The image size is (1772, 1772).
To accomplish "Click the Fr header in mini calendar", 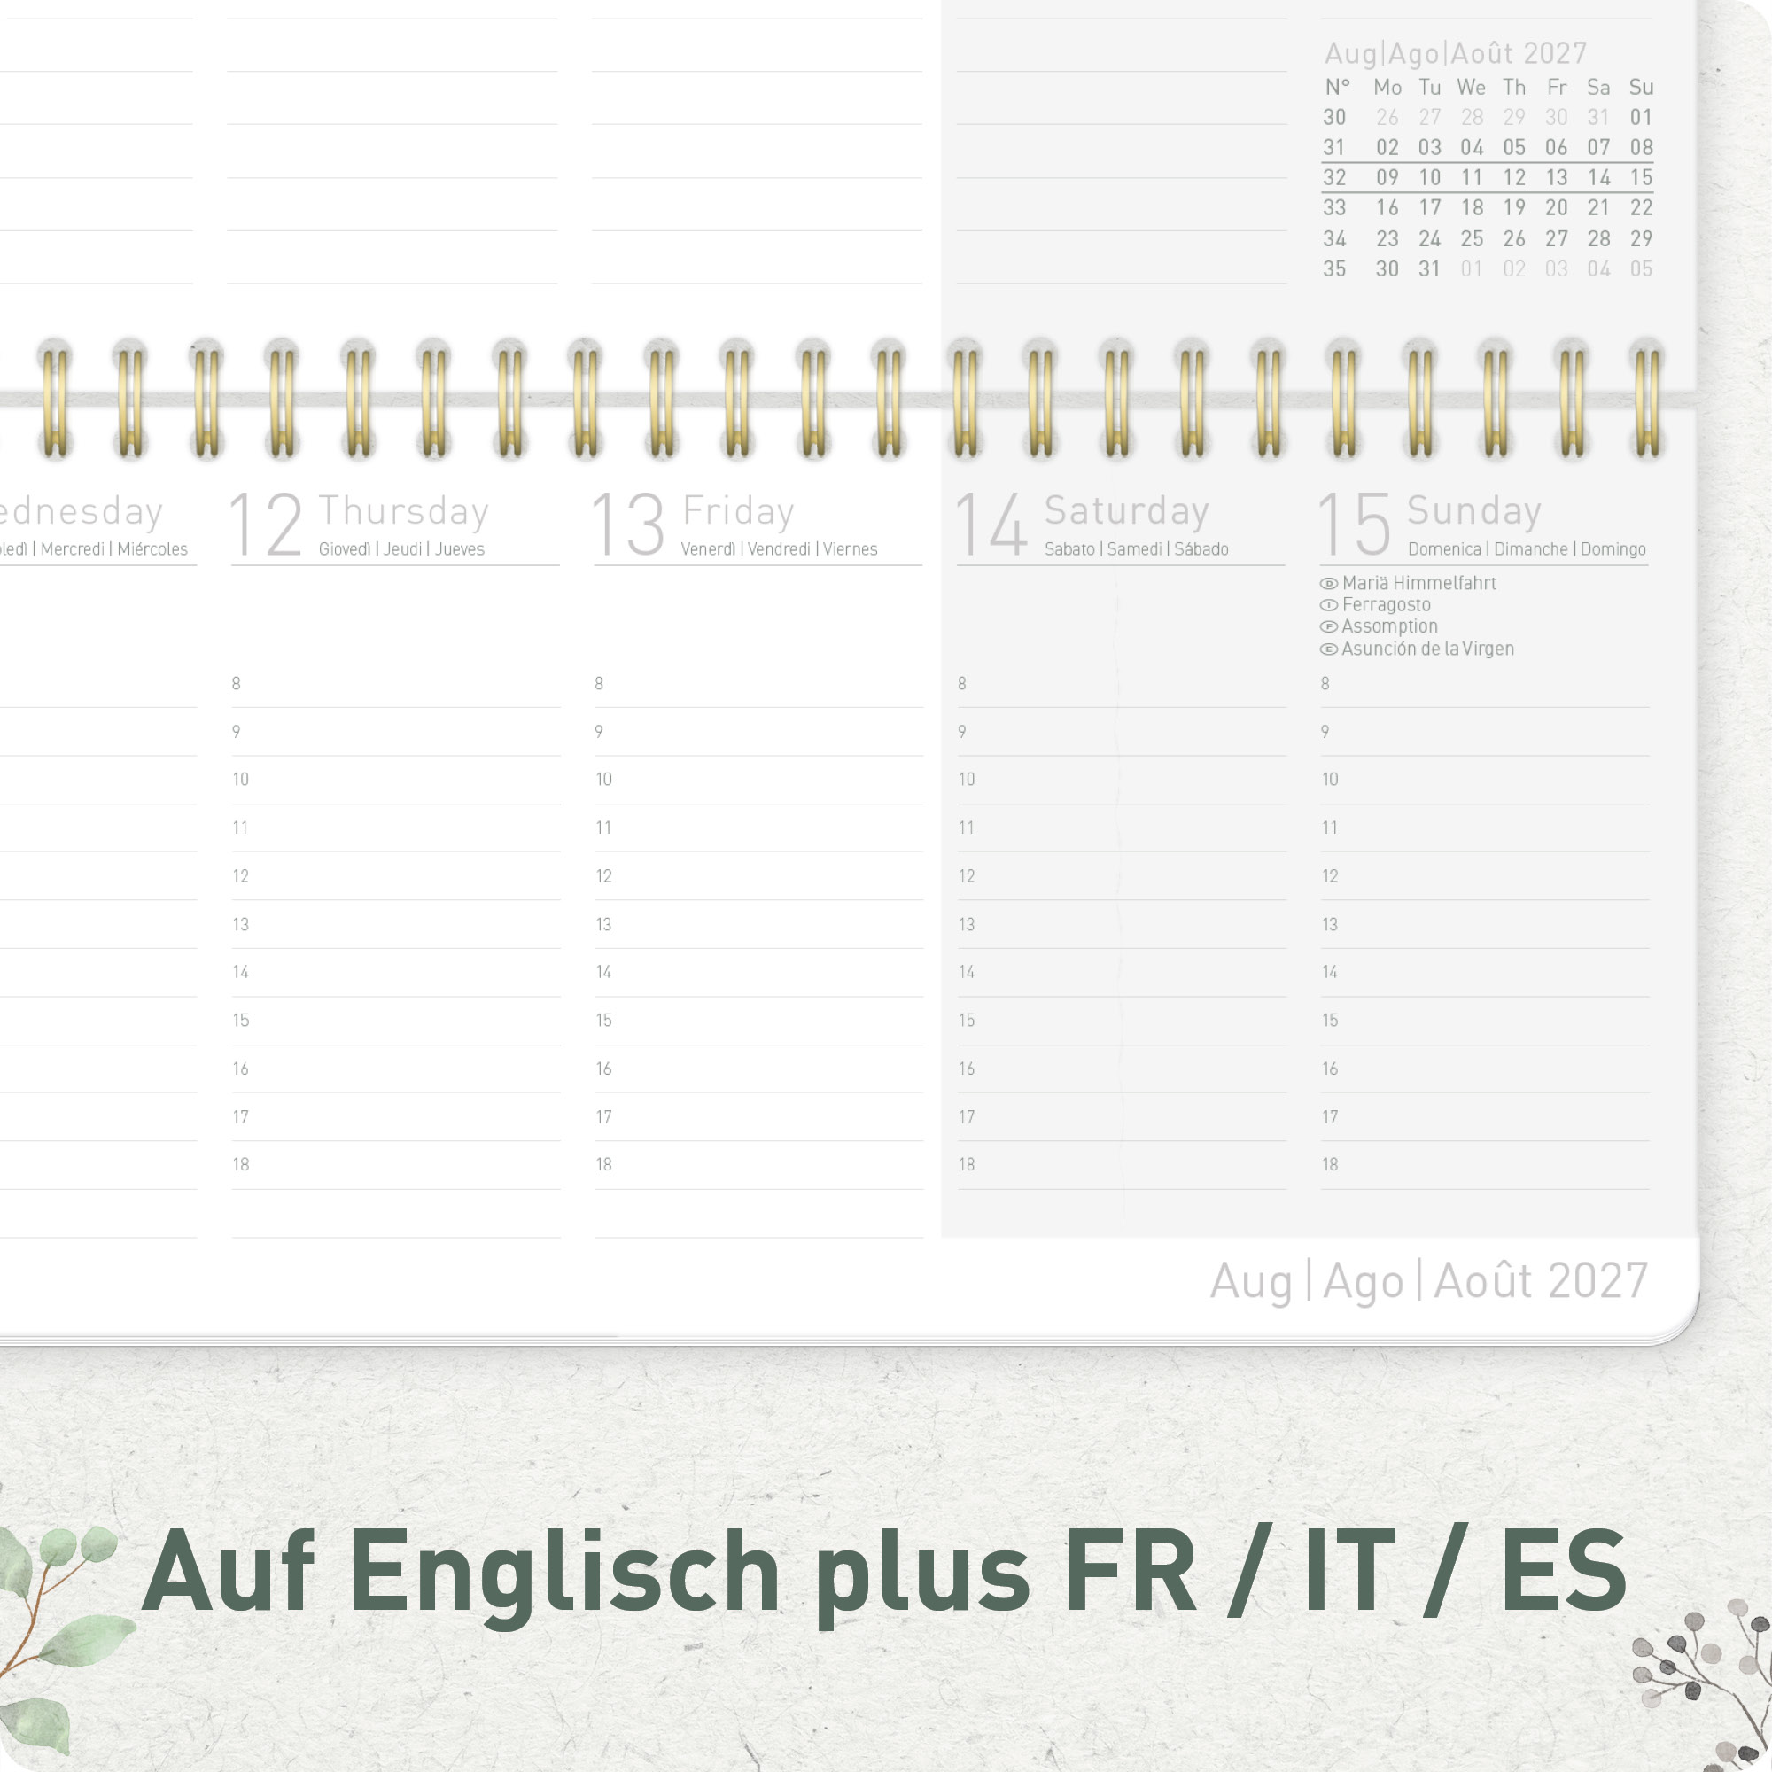I will (x=1557, y=88).
